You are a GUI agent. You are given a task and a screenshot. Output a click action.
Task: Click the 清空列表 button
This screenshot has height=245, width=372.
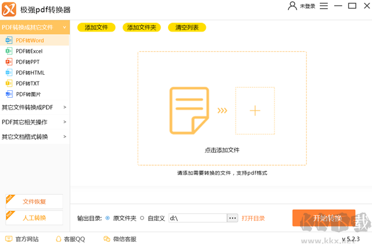(x=187, y=27)
